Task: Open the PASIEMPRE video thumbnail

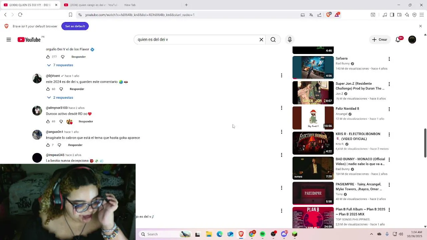Action: [313, 193]
